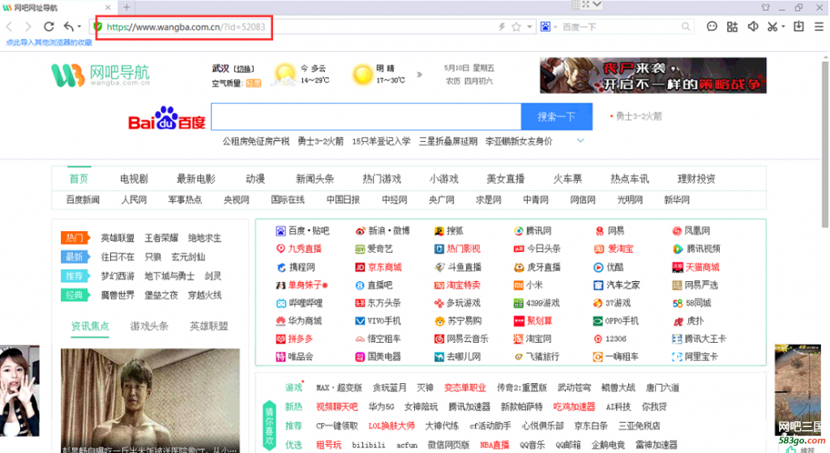Click the magnifier icon in the browser search box
The width and height of the screenshot is (830, 453).
686,27
